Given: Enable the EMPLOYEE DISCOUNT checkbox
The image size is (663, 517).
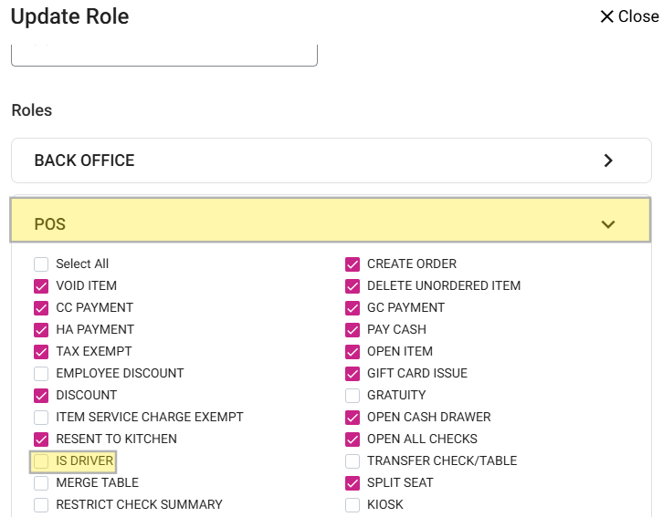Looking at the screenshot, I should click(41, 374).
